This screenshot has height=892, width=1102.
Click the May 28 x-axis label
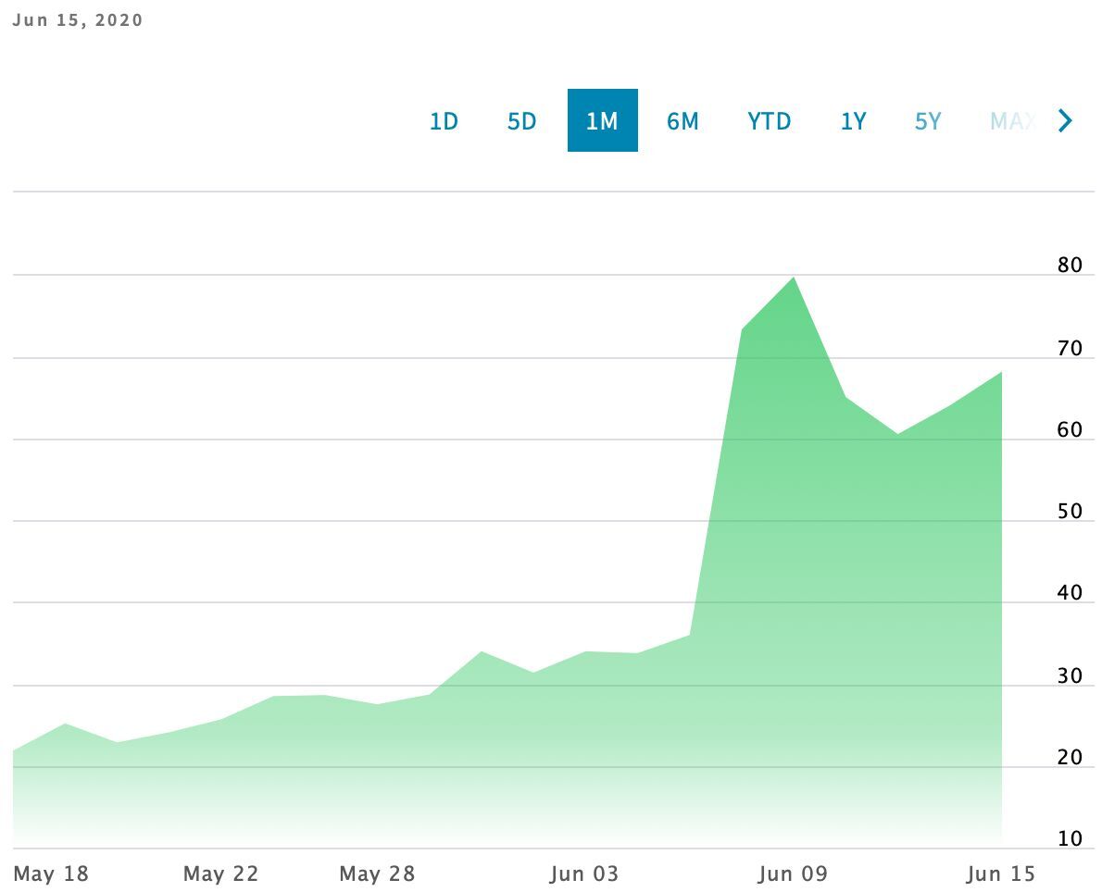point(377,873)
